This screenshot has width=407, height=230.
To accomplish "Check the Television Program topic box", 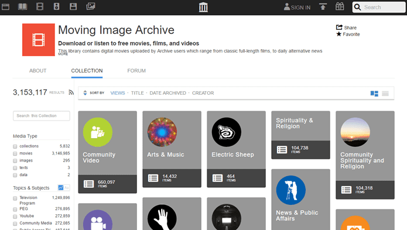I will [15, 198].
